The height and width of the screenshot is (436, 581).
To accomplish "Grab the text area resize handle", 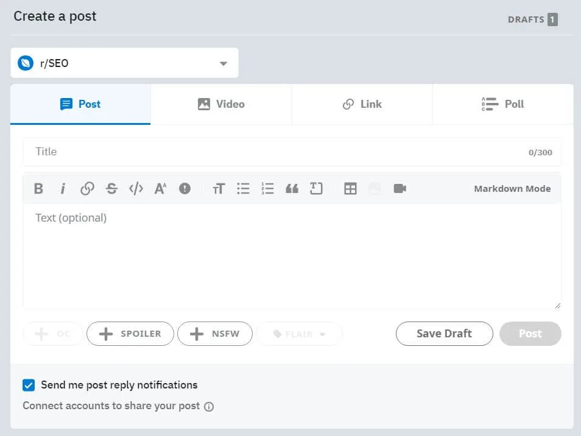I will coord(558,305).
